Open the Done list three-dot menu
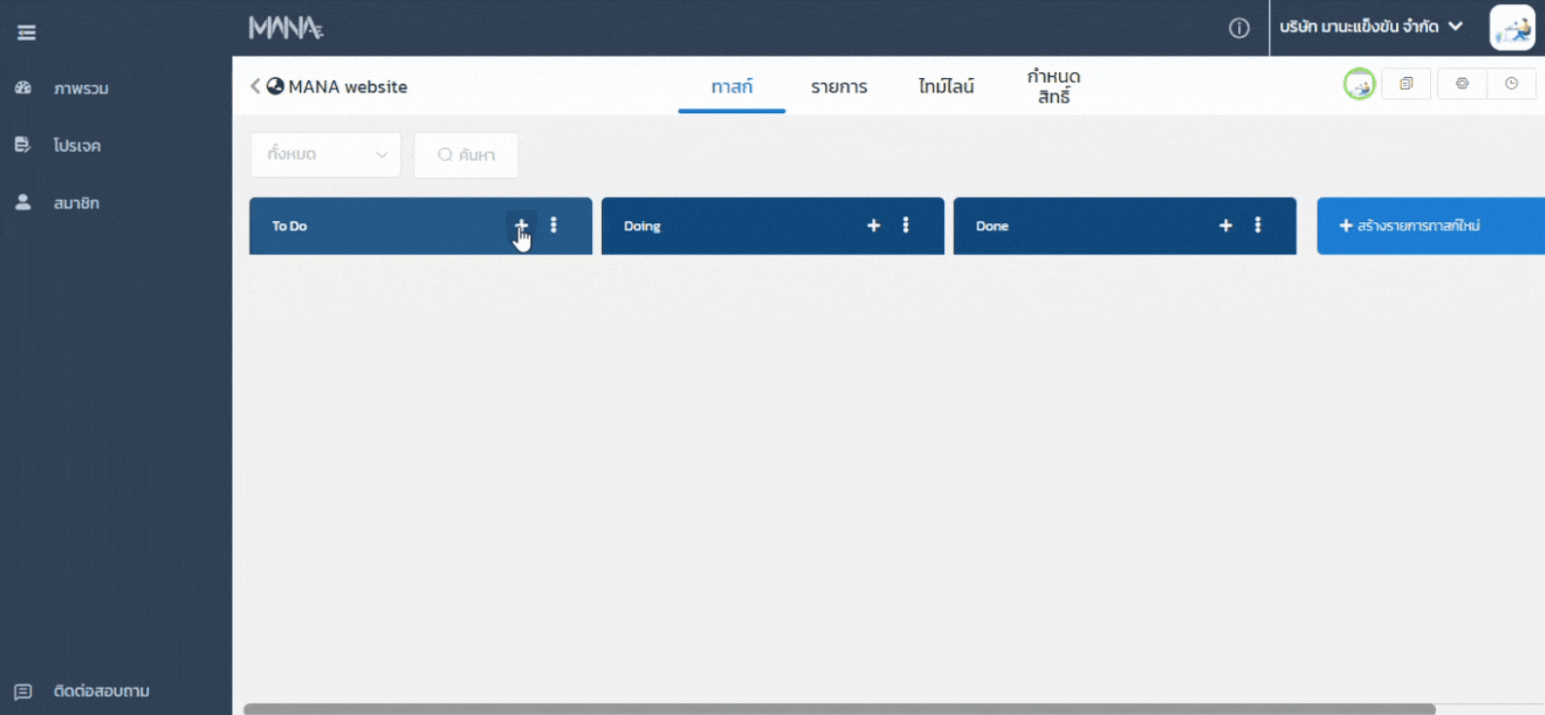The width and height of the screenshot is (1545, 715). 1258,225
